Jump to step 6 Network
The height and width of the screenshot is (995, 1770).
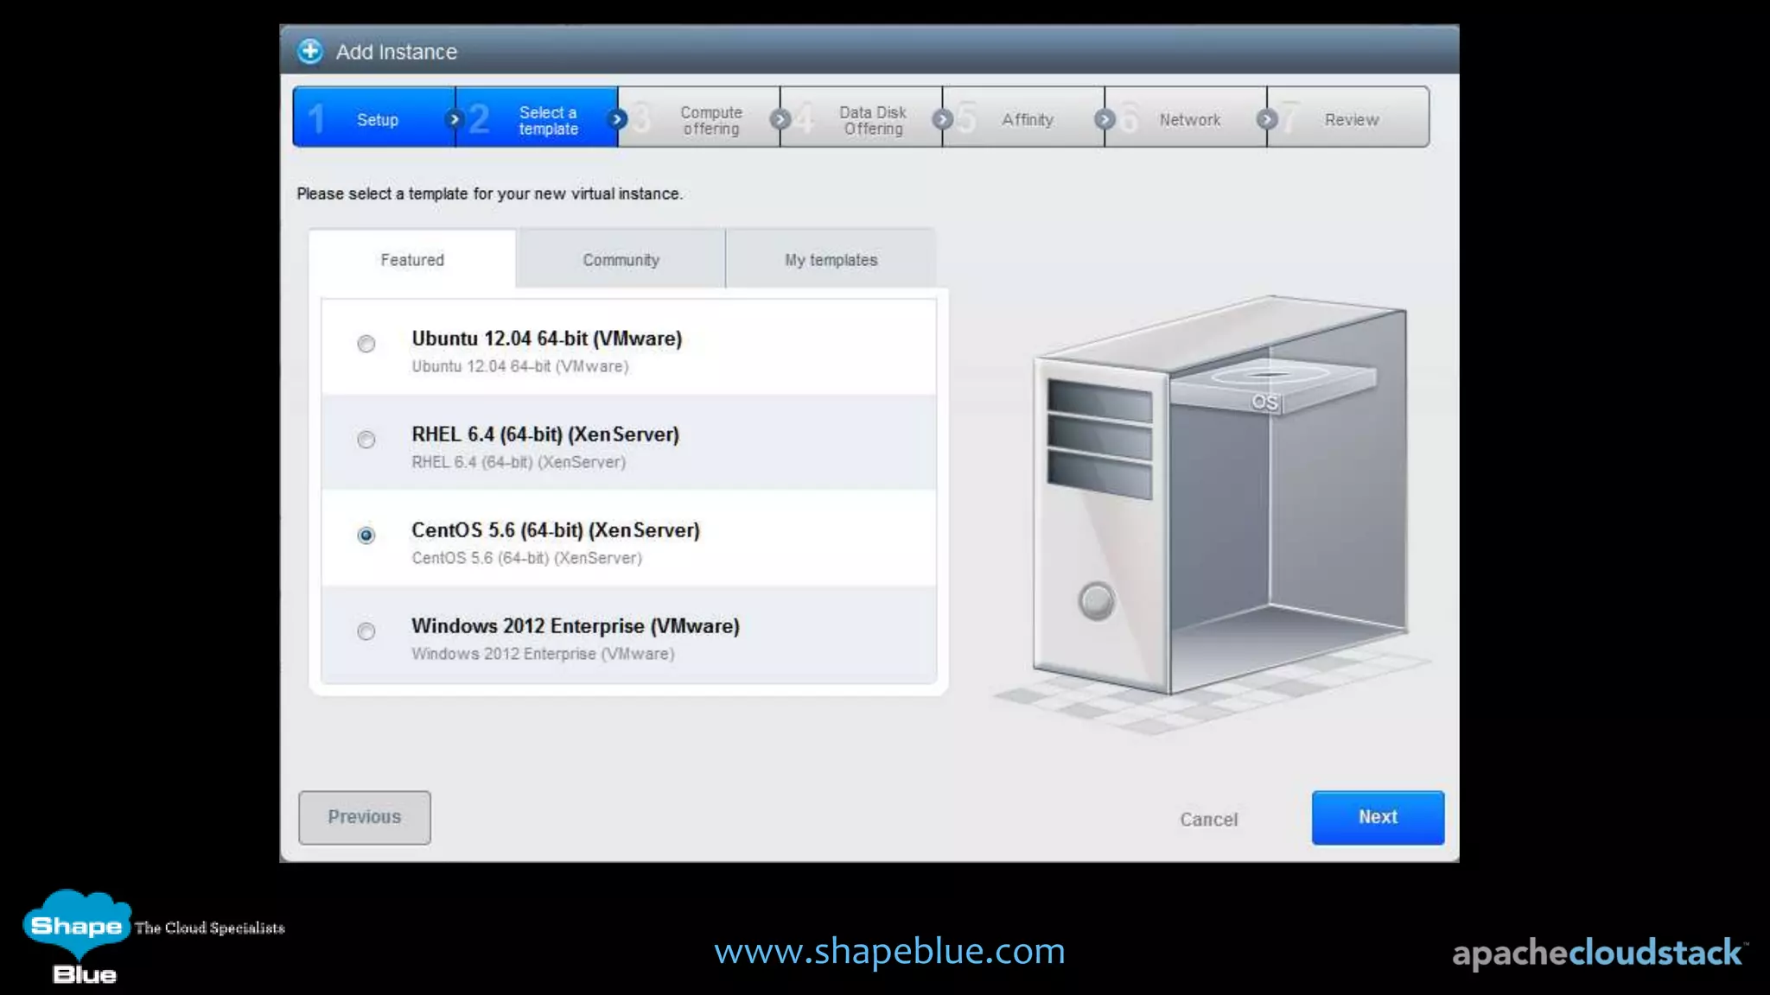coord(1187,117)
